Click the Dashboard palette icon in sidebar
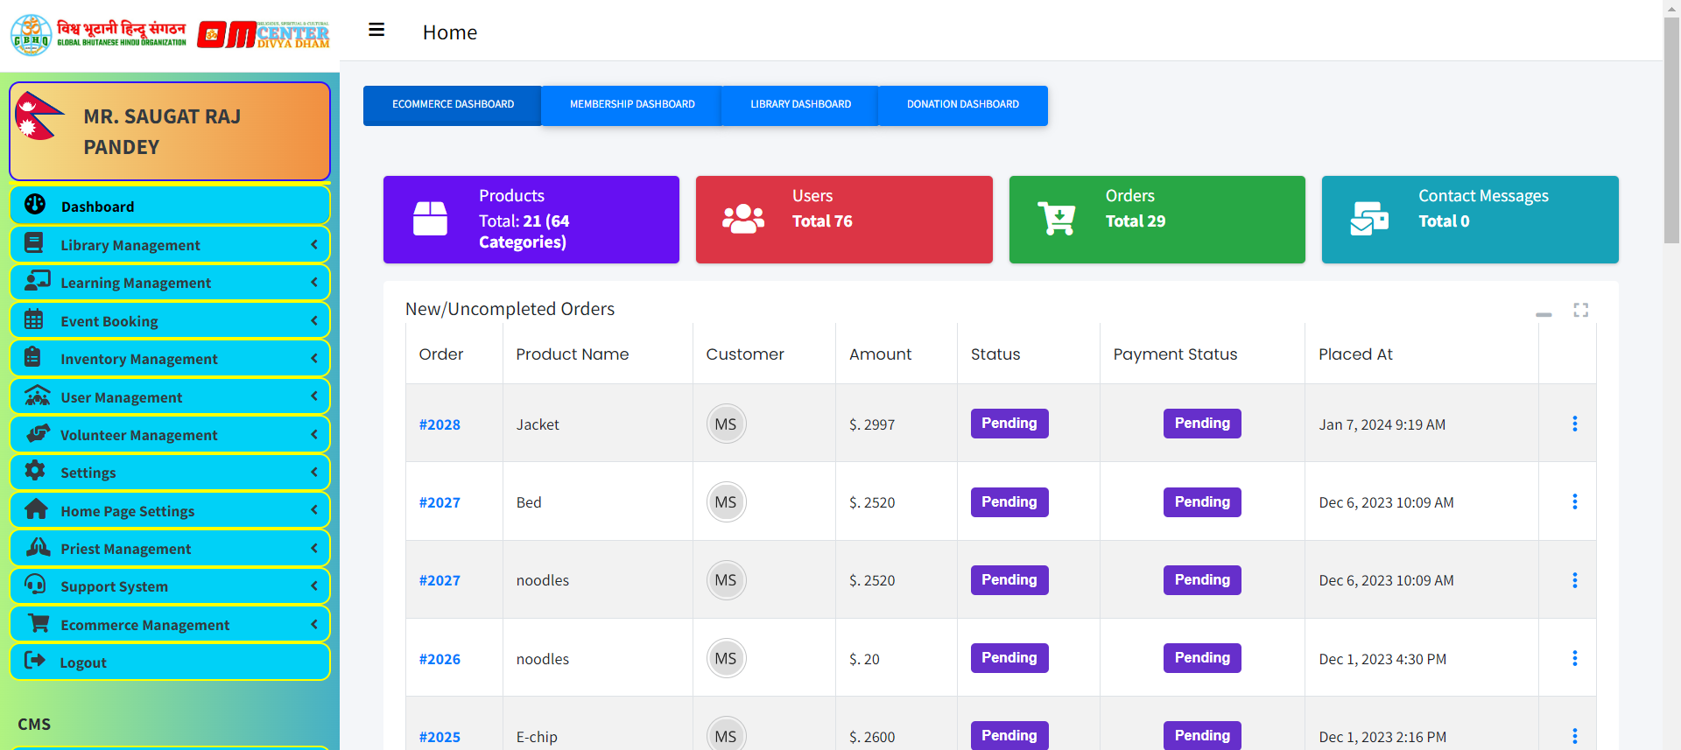1681x750 pixels. coord(35,205)
